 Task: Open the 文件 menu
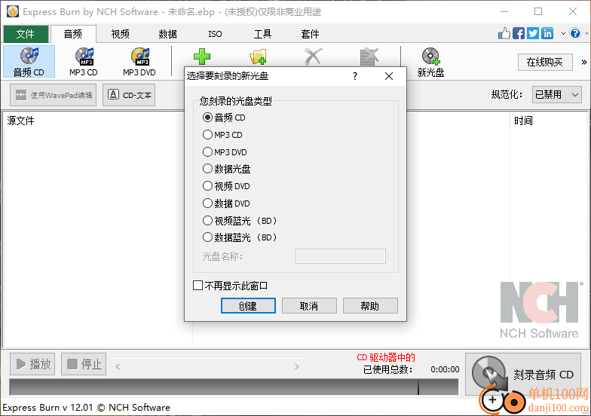(26, 34)
